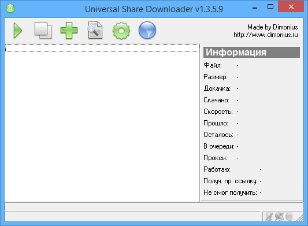Click the 'Получ. пр. ссылку:' label
Image resolution: width=308 pixels, height=226 pixels.
pyautogui.click(x=231, y=181)
